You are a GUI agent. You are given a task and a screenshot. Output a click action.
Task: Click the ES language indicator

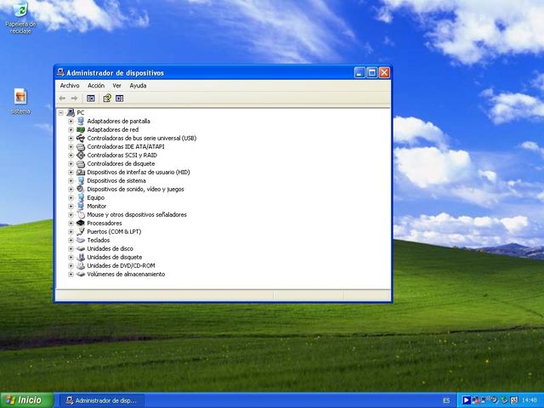click(x=446, y=400)
